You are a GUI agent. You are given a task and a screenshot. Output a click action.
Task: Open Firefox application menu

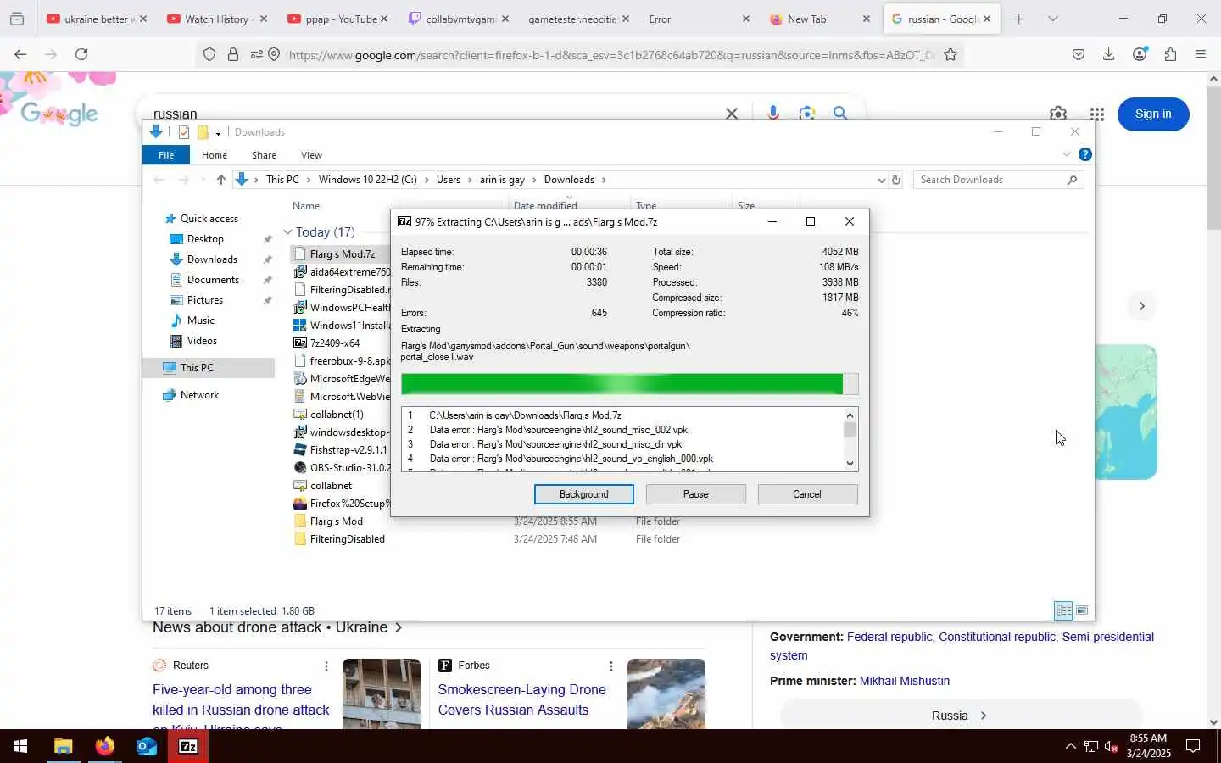pyautogui.click(x=1201, y=54)
